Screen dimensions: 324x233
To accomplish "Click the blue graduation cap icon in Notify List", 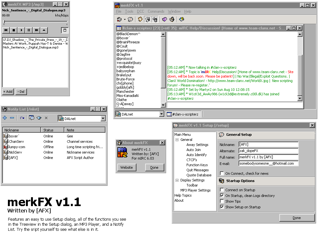I will coord(39,118).
